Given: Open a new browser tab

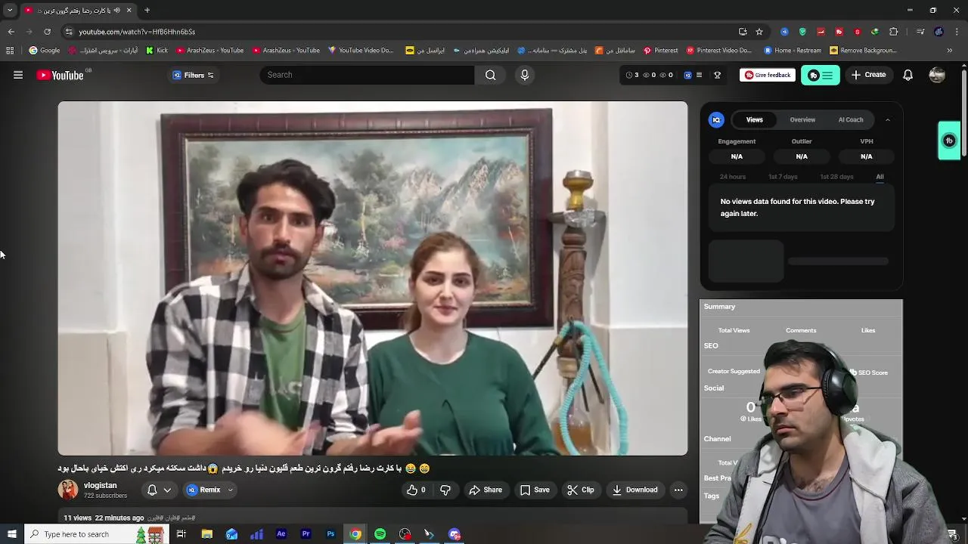Looking at the screenshot, I should (x=147, y=11).
